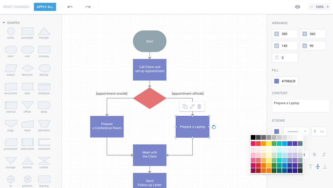The height and width of the screenshot is (188, 333).
Task: Select the junction shape
Action: tap(27, 179)
